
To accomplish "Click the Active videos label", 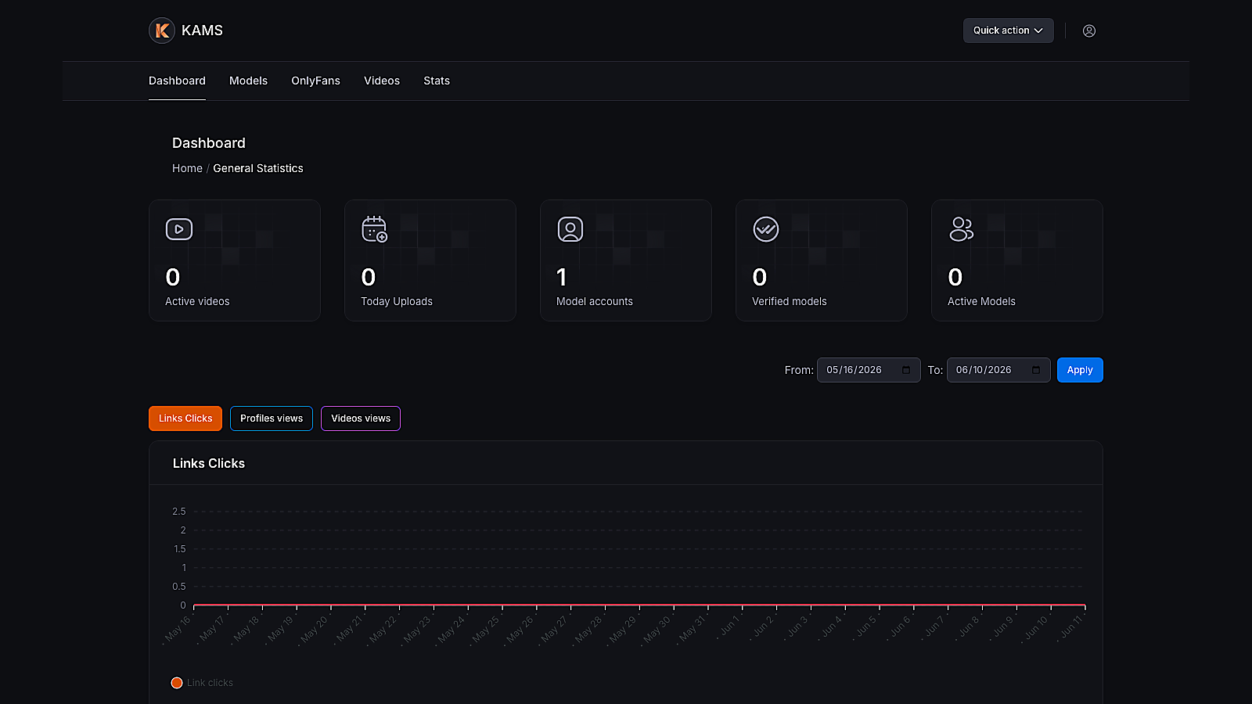I will [x=197, y=301].
